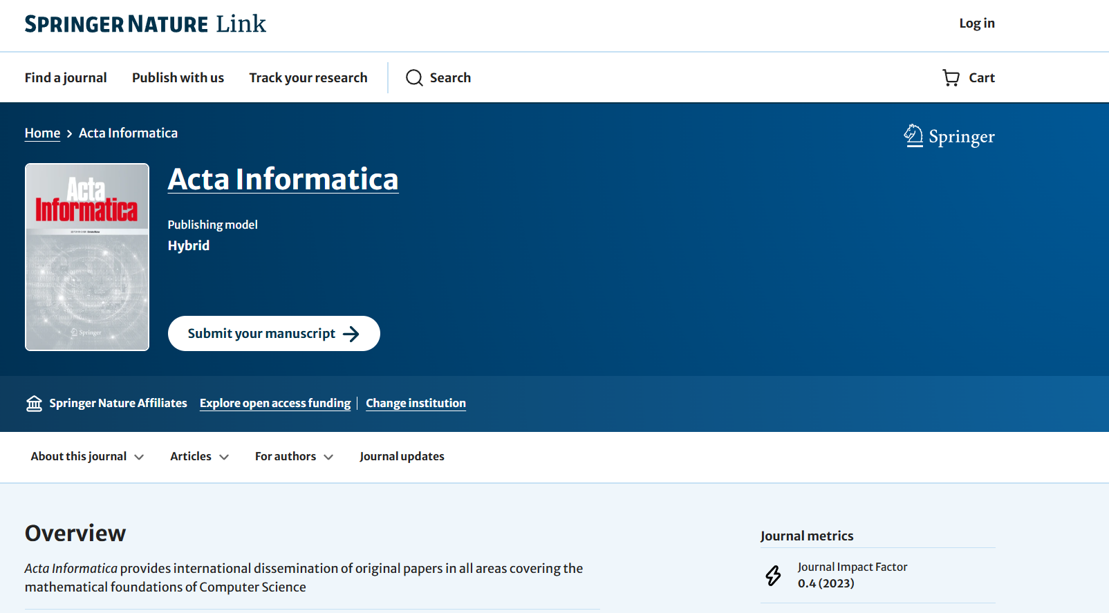Select Publish with us menu item
1109x613 pixels.
pos(178,77)
